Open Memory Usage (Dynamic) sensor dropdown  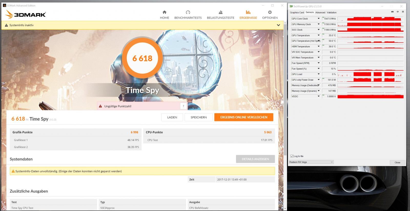coord(319,91)
